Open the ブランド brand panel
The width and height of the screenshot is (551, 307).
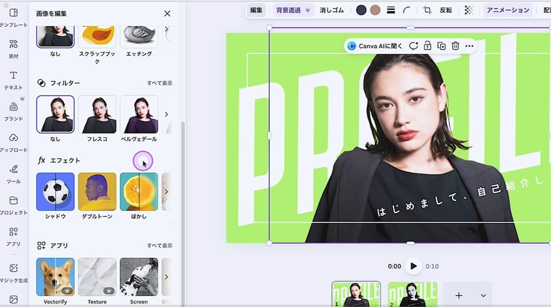point(13,111)
